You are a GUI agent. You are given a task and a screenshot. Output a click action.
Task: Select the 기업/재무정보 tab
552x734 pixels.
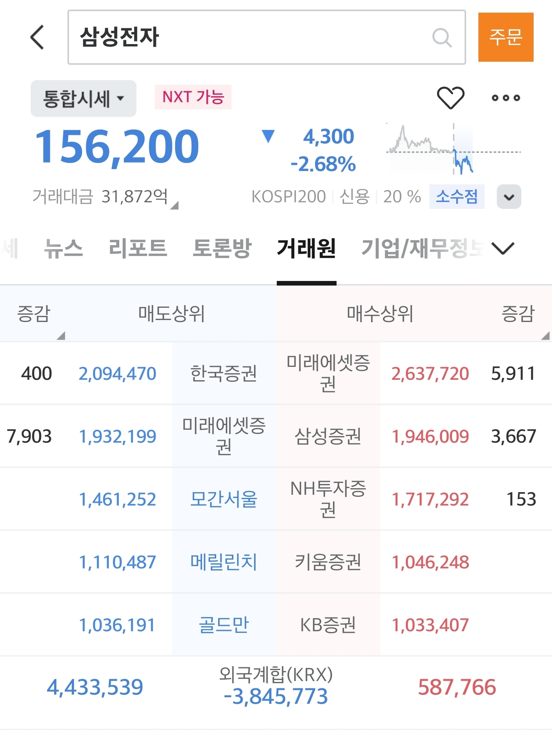coord(422,248)
